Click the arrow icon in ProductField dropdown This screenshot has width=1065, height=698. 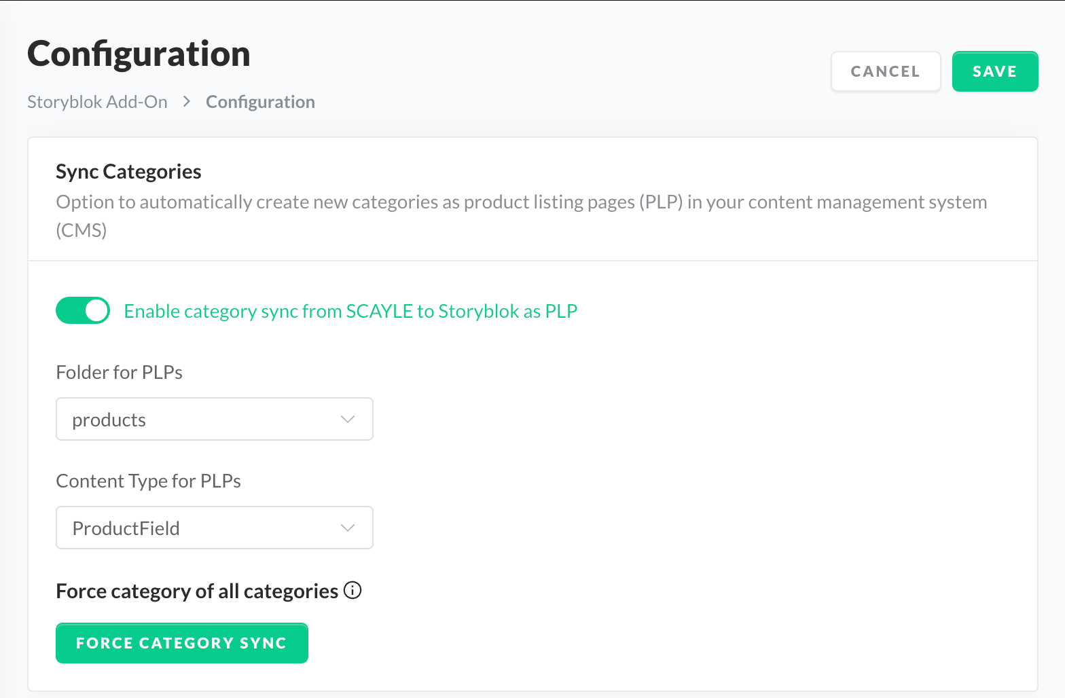(348, 528)
